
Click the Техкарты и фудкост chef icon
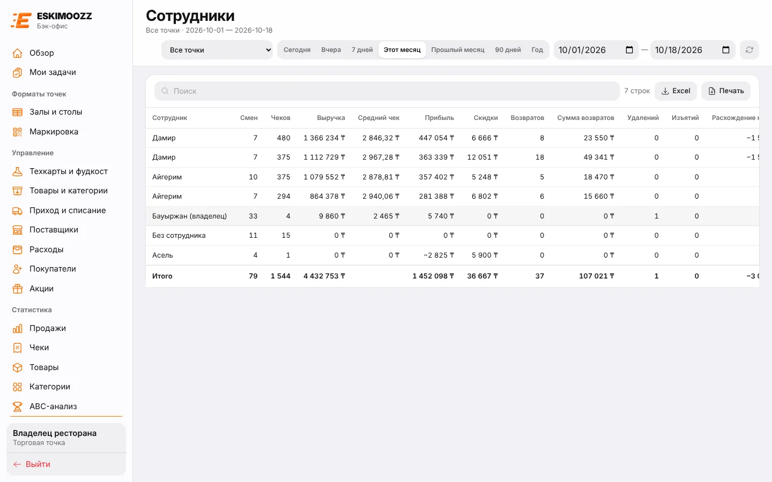click(18, 171)
